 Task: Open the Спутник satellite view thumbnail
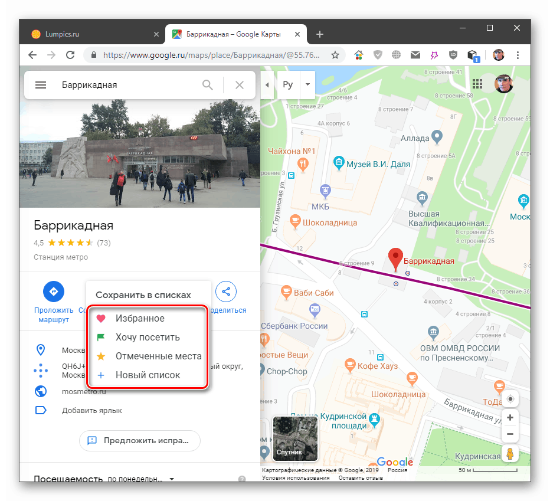click(x=294, y=438)
